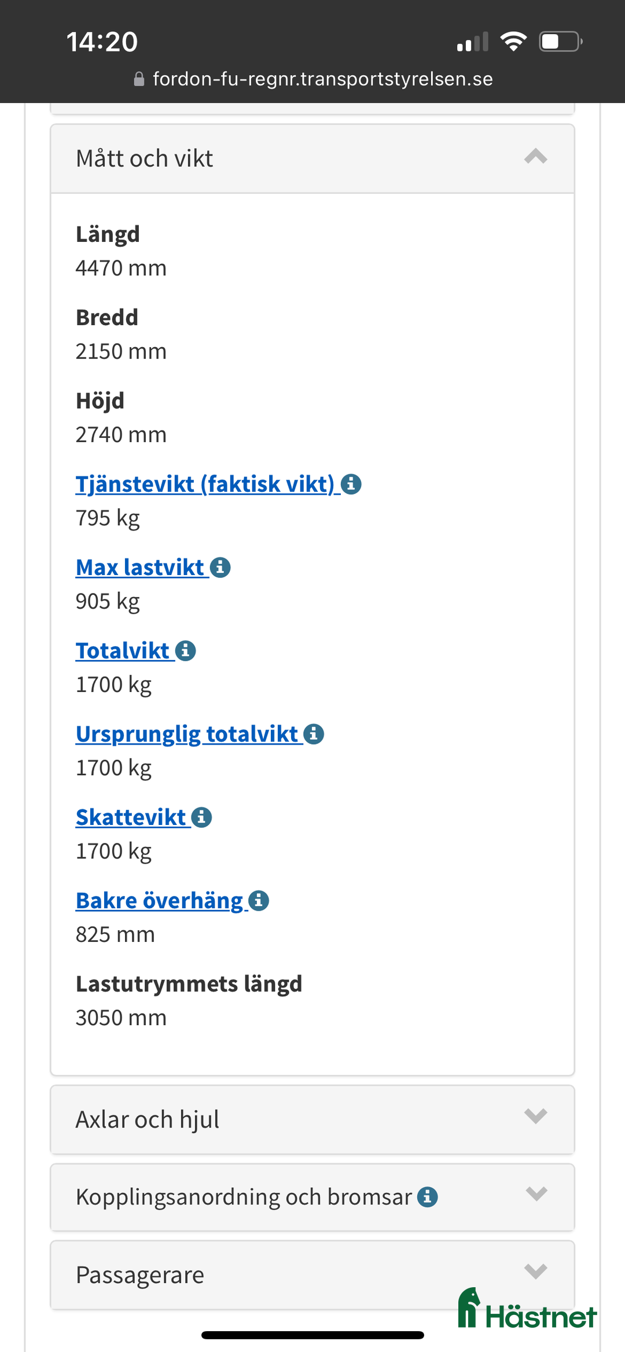Tap the Bakre överhäng info icon

(x=259, y=900)
